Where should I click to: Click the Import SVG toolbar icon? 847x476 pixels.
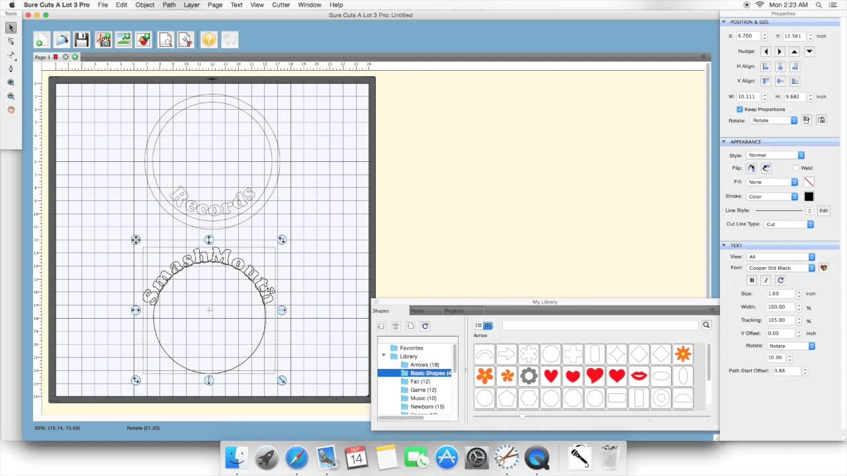coord(103,40)
